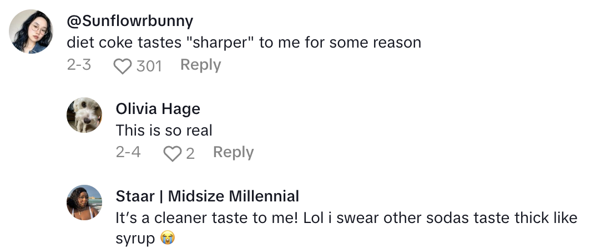Click the word "syrup" in Staar's comment
This screenshot has height=249, width=596.
[x=135, y=238]
